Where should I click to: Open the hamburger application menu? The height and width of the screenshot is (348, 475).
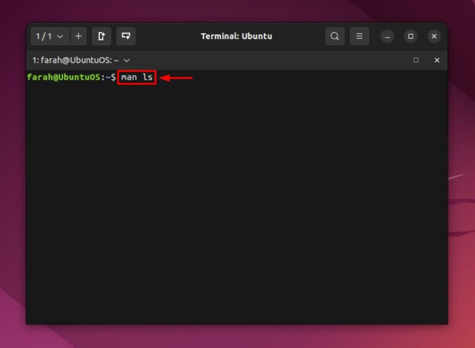point(359,36)
